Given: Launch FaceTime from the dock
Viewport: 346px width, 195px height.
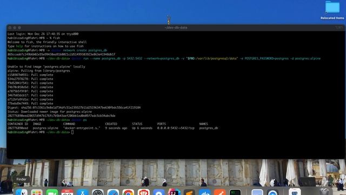Looking at the screenshot, I should [x=52, y=192].
